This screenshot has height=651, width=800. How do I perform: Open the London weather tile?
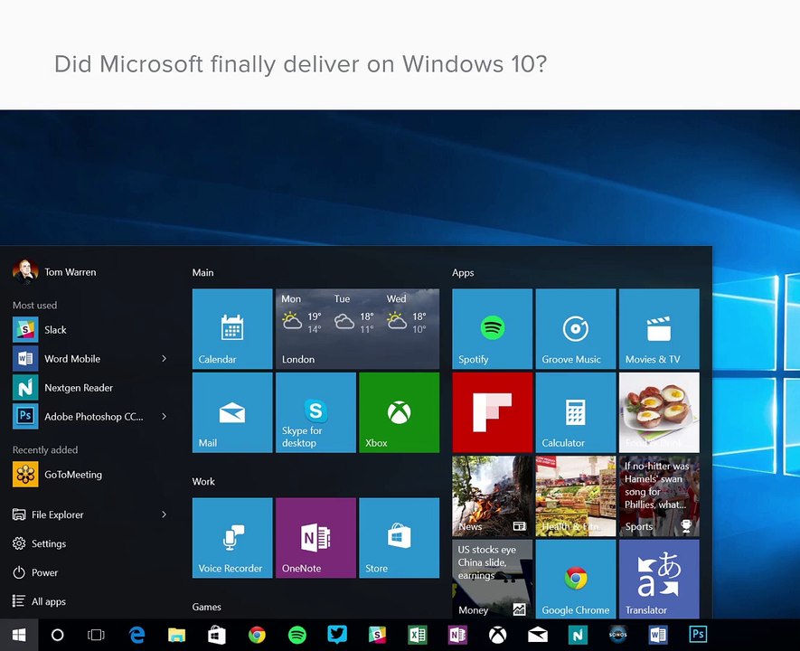(x=357, y=328)
